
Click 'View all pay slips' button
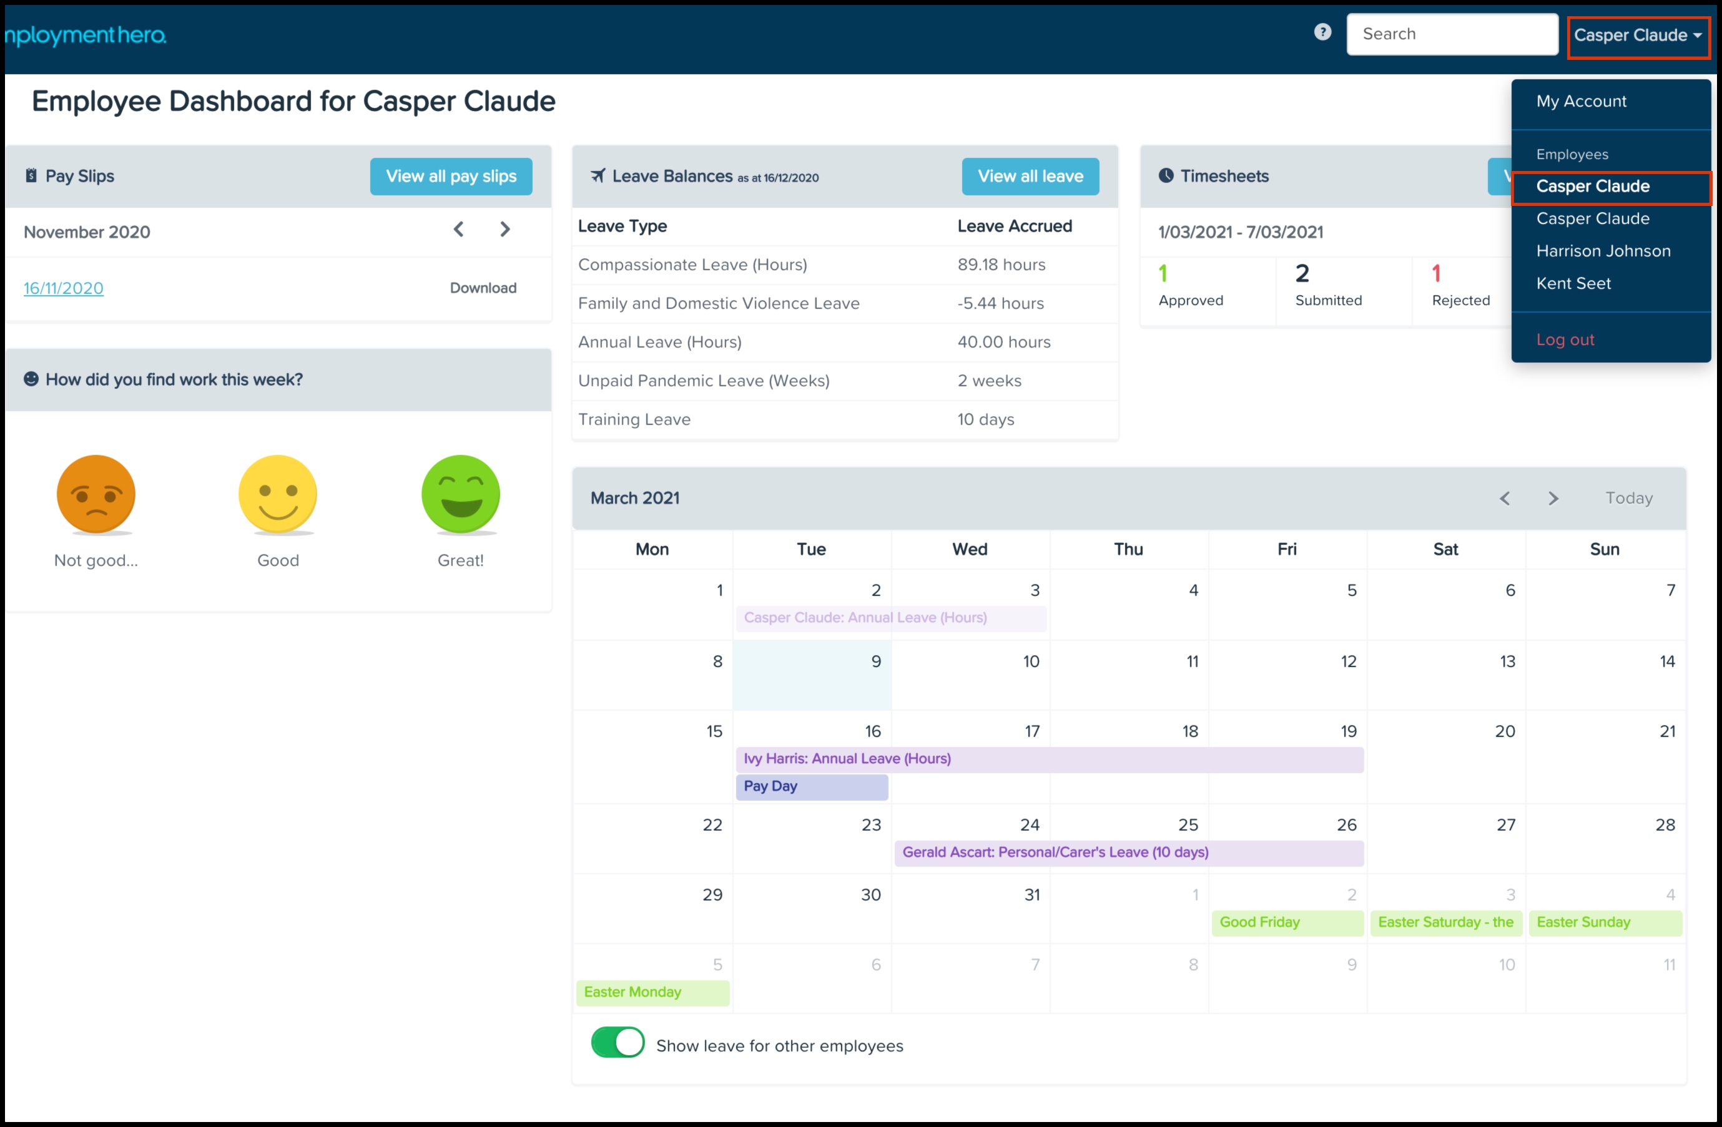coord(451,177)
